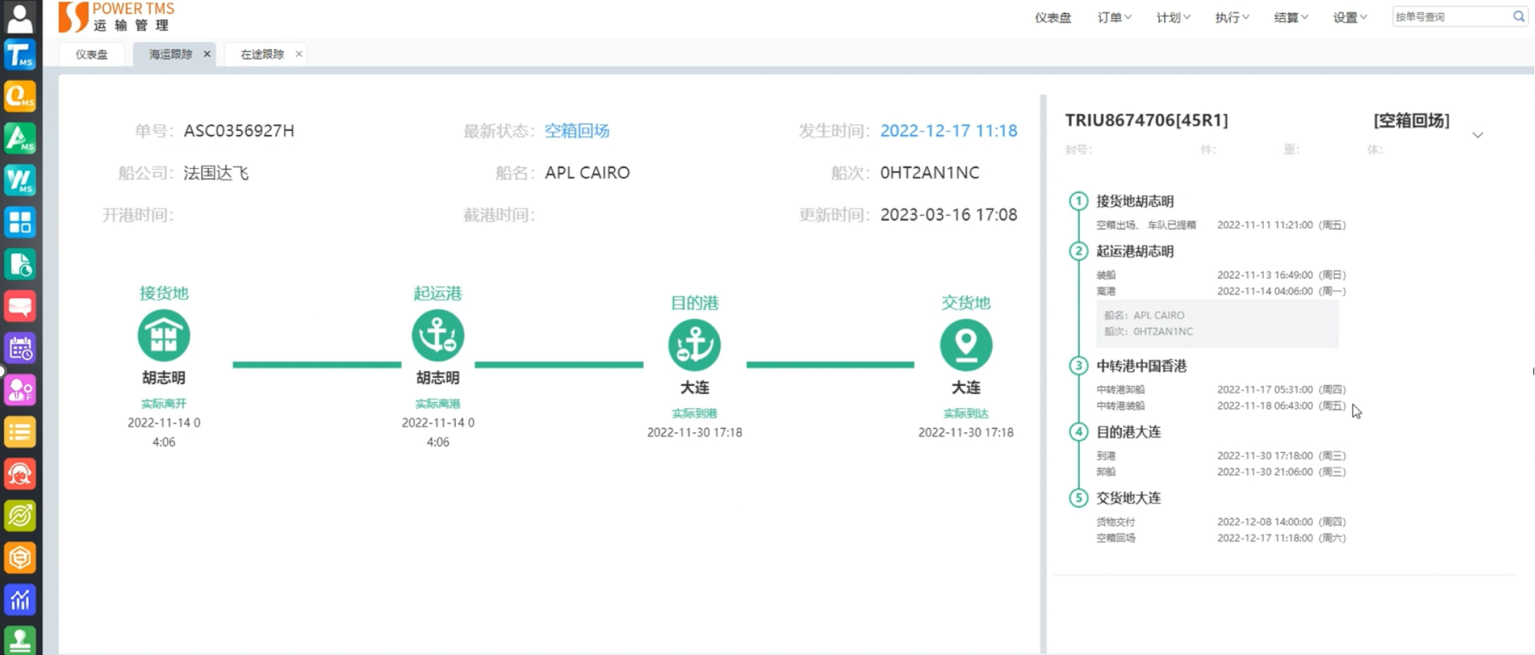1535x655 pixels.
Task: Click step 5 circle marker 交货地大连
Action: pyautogui.click(x=1078, y=498)
